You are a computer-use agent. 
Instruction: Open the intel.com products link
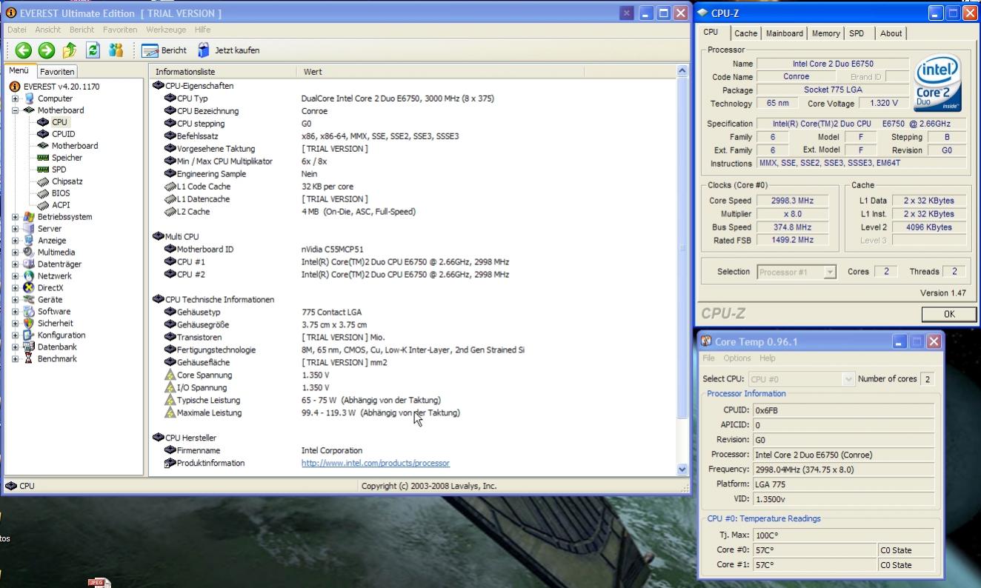[x=375, y=463]
